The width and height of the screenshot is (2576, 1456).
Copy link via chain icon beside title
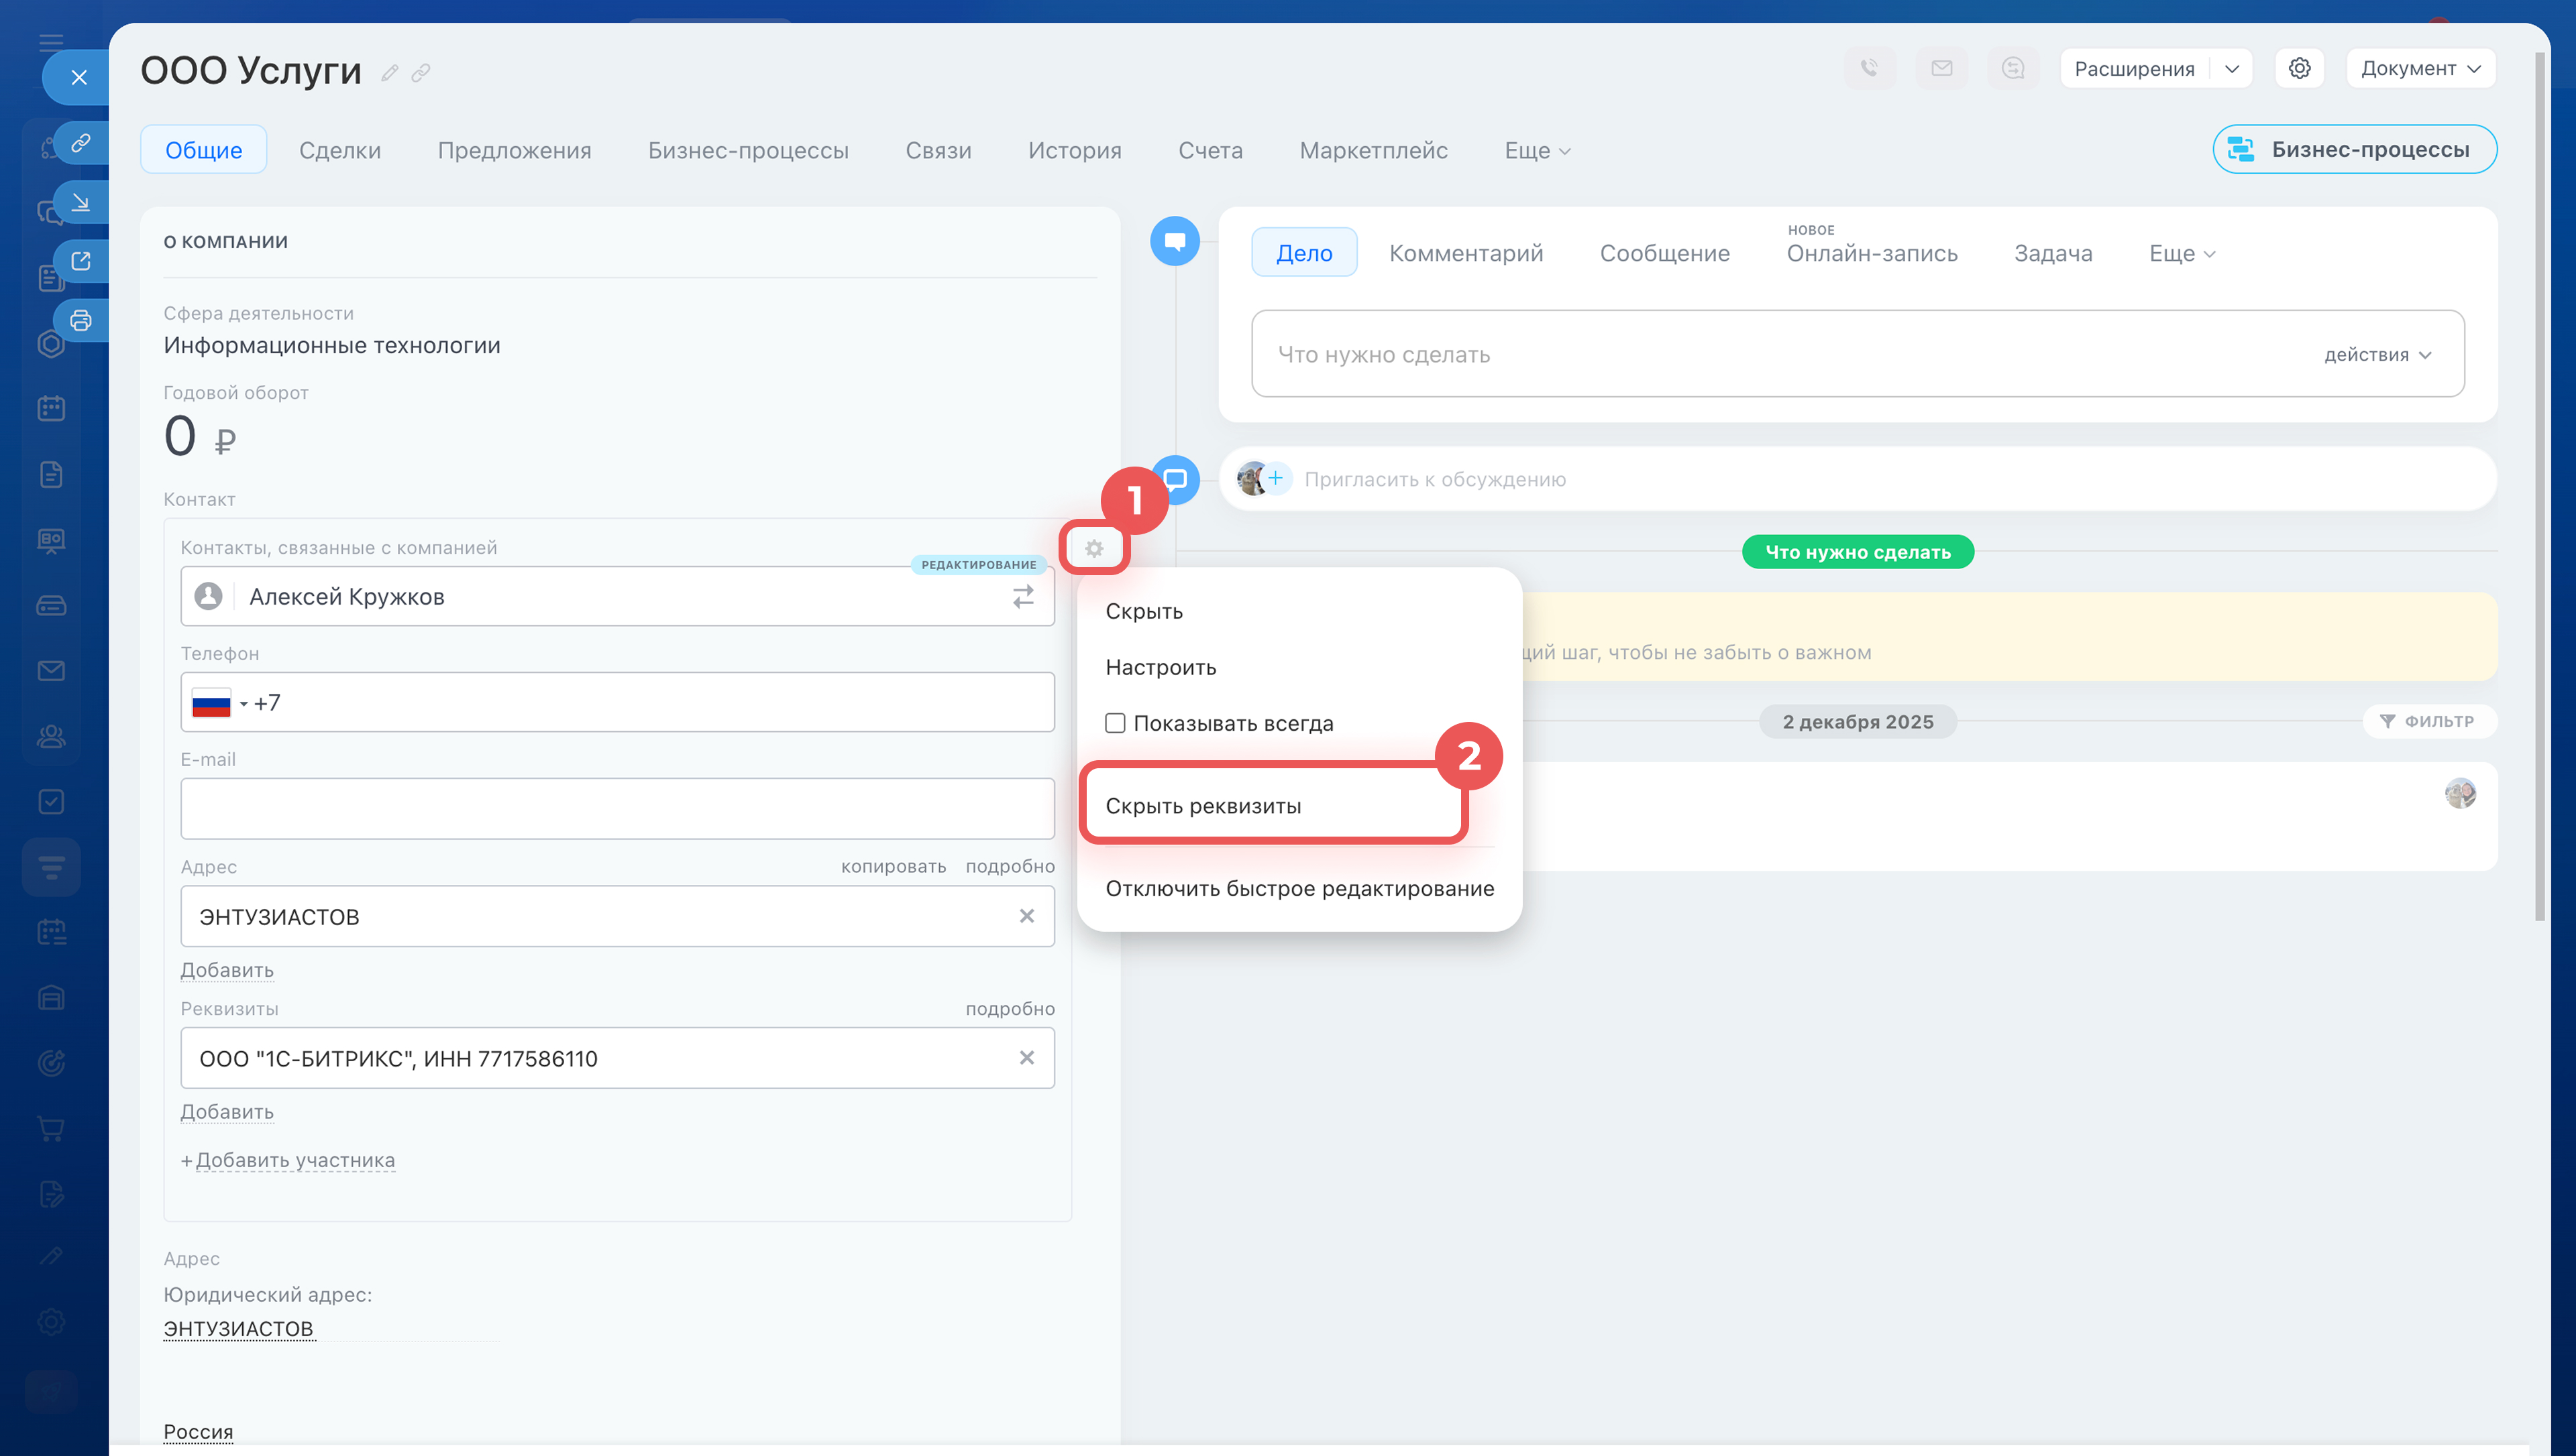pos(421,72)
